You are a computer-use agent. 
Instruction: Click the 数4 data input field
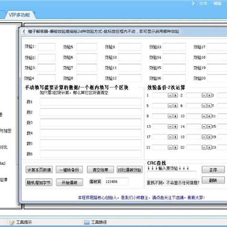click(x=91, y=133)
